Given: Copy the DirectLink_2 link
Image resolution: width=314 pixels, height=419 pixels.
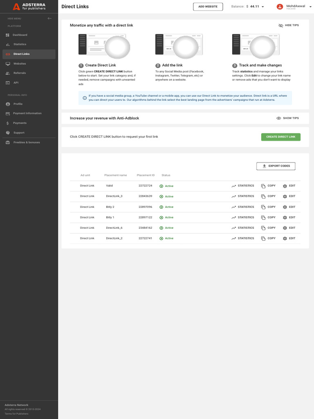Looking at the screenshot, I should (268, 238).
